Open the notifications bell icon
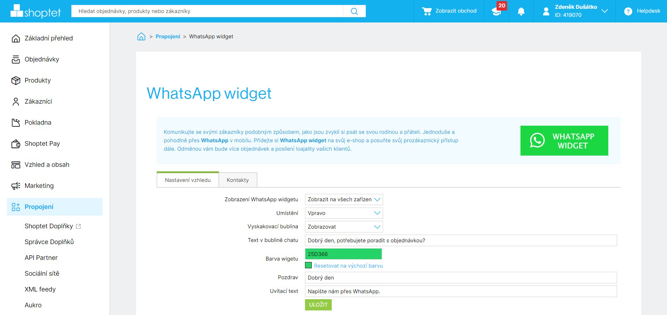Image resolution: width=667 pixels, height=315 pixels. (x=521, y=11)
